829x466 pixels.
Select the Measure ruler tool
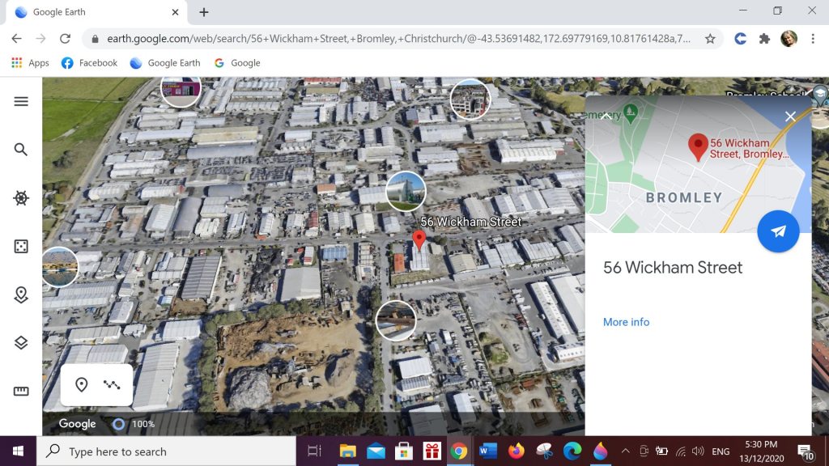pos(21,392)
